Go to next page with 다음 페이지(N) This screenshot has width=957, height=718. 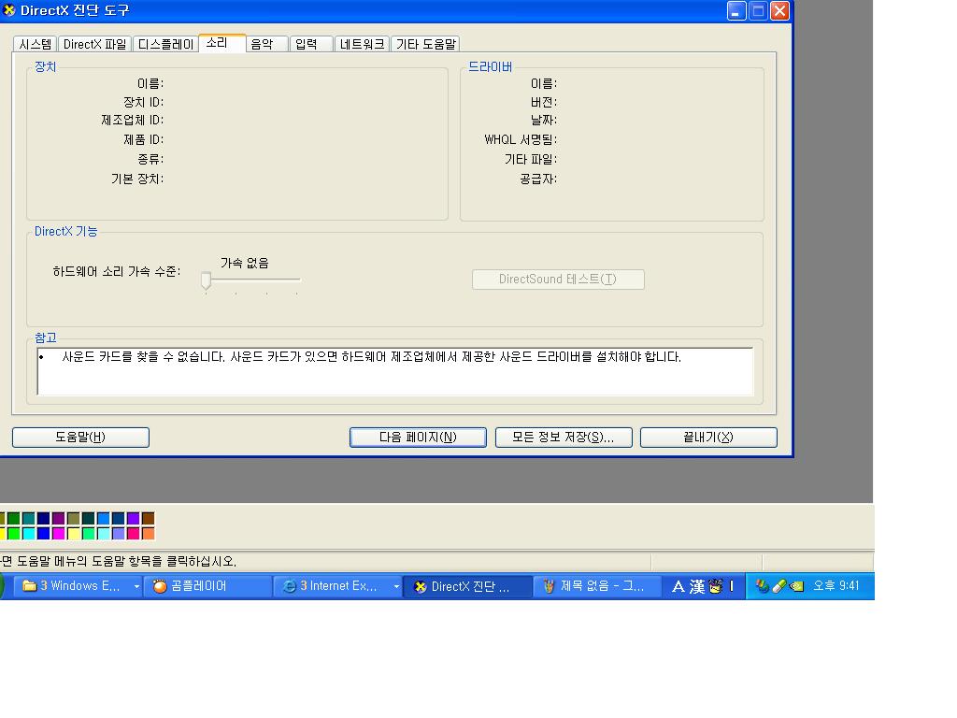pos(418,438)
